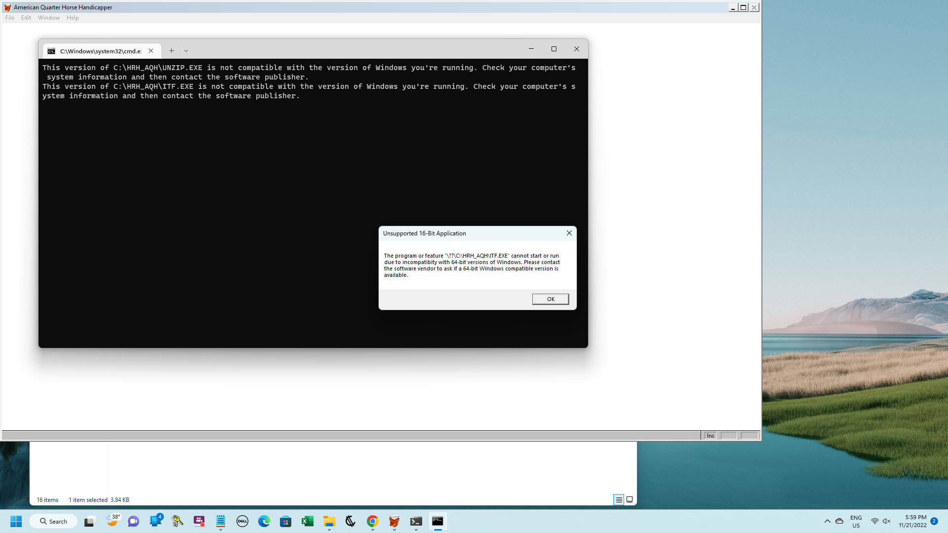This screenshot has width=948, height=533.
Task: Open the File menu
Action: pos(9,17)
